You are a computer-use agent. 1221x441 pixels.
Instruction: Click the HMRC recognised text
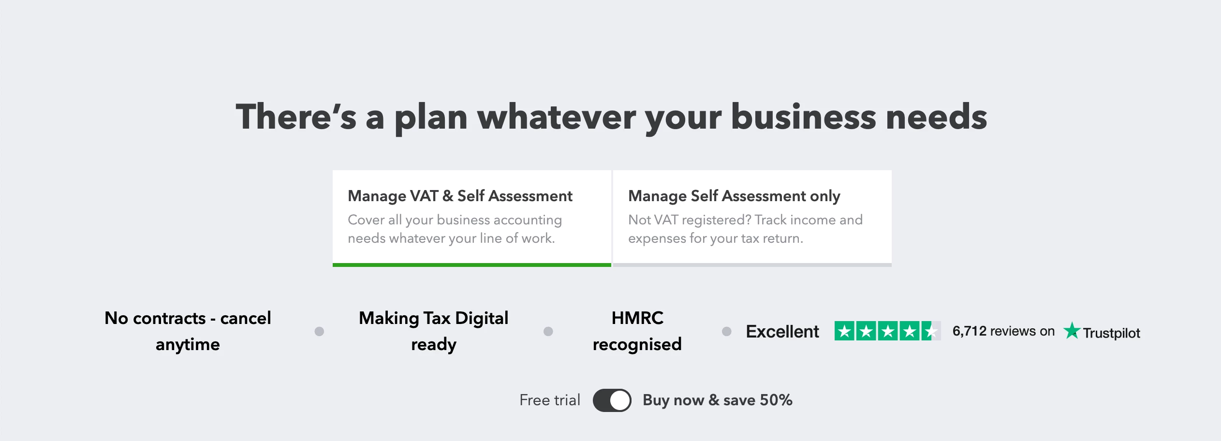tap(637, 331)
